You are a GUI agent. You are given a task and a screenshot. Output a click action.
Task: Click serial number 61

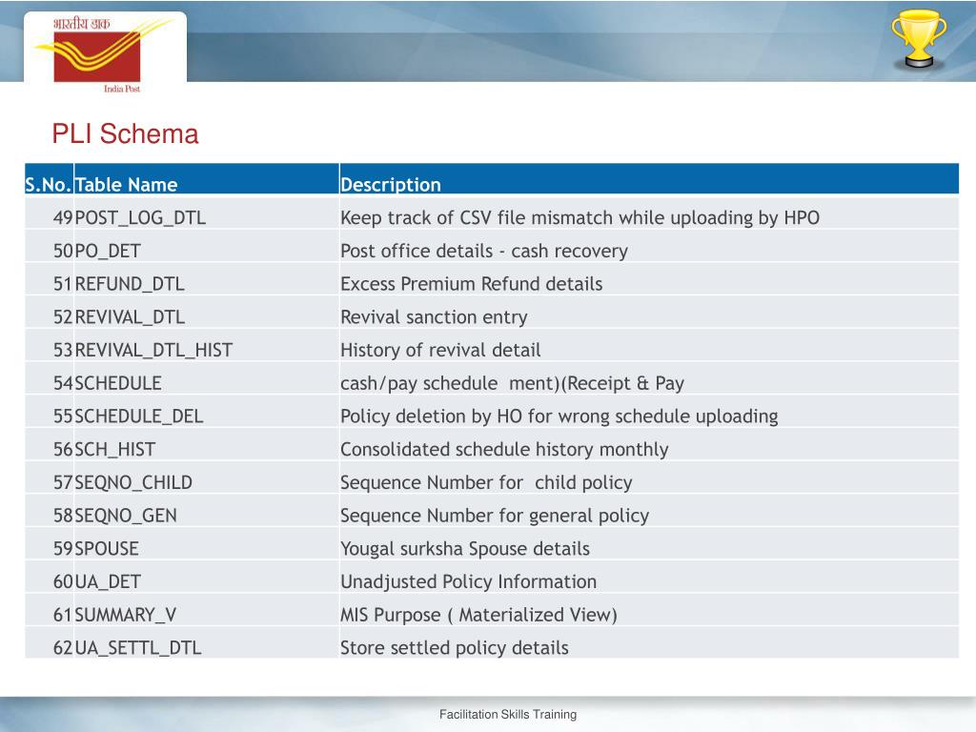coord(63,615)
